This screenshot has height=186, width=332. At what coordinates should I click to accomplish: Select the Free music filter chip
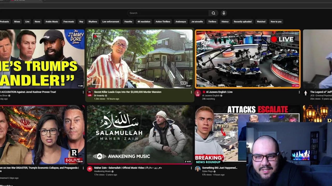click(x=69, y=22)
